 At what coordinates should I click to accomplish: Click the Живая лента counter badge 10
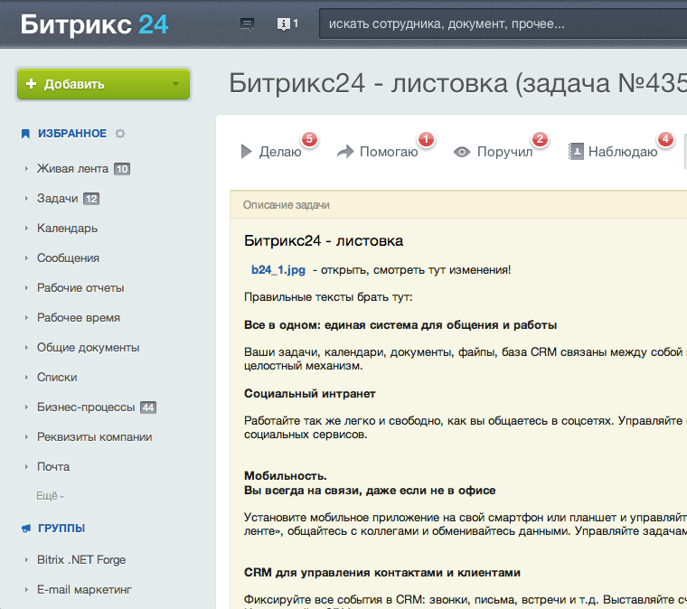pyautogui.click(x=122, y=169)
